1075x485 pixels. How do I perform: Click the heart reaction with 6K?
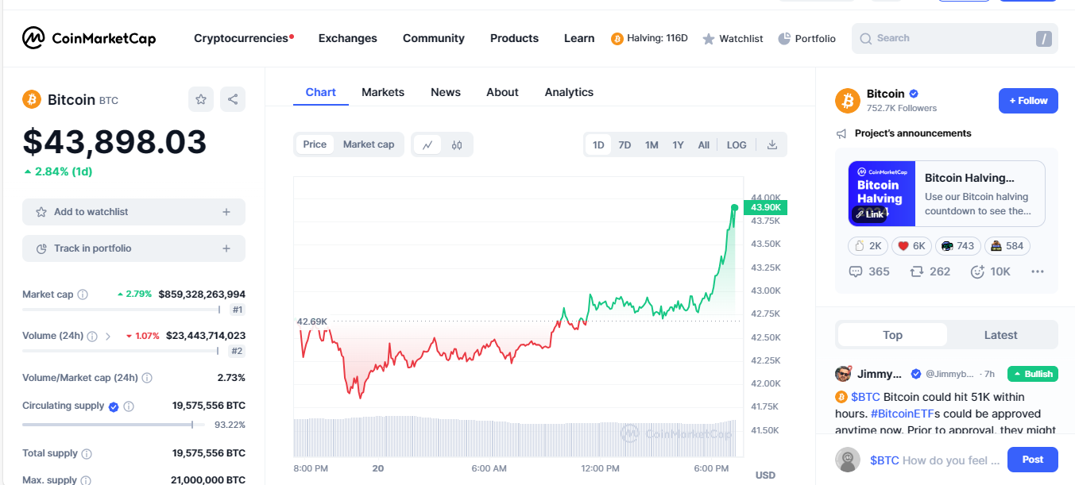point(911,246)
